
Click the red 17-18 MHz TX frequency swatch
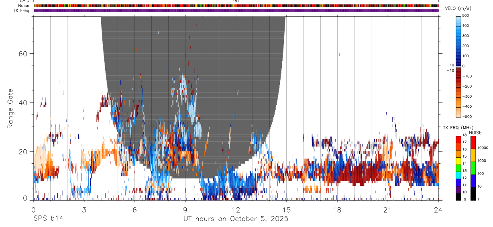458,139
